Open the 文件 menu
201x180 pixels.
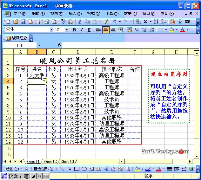point(20,14)
